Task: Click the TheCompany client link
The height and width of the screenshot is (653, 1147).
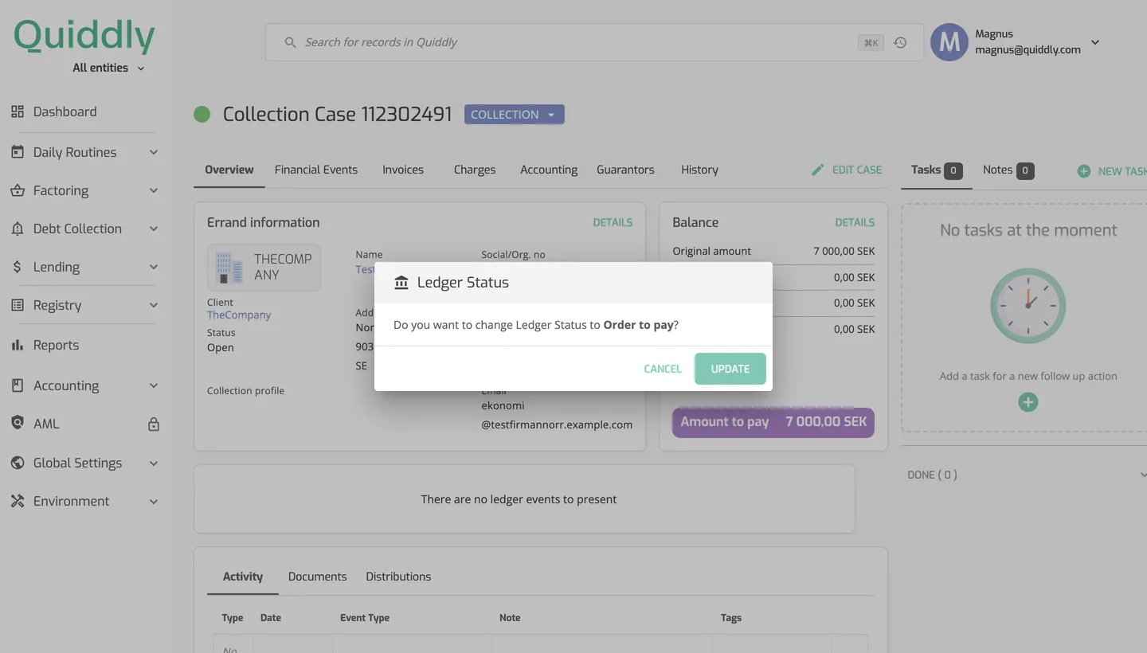Action: pos(239,315)
